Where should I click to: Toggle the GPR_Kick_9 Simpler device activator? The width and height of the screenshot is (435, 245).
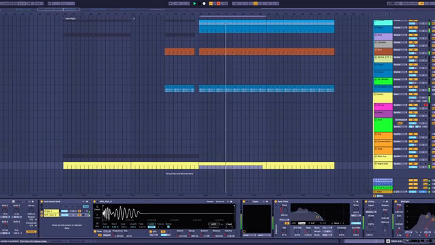(94, 201)
